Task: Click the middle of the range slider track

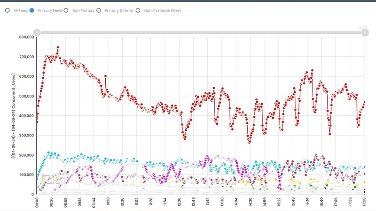Action: (201, 32)
